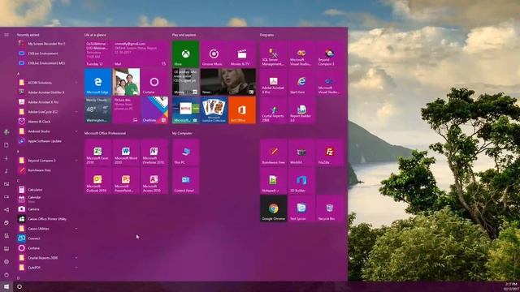Open the Weather tile showing 48°
Viewport: 520px width, 292px height.
click(97, 110)
